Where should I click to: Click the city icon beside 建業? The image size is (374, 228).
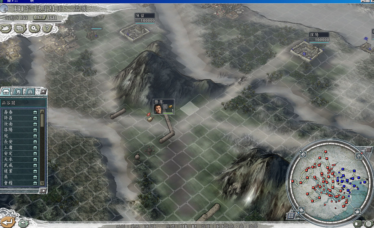(x=35, y=171)
